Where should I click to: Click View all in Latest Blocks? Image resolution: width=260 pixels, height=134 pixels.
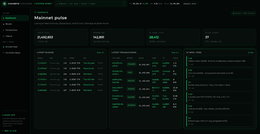click(x=101, y=53)
